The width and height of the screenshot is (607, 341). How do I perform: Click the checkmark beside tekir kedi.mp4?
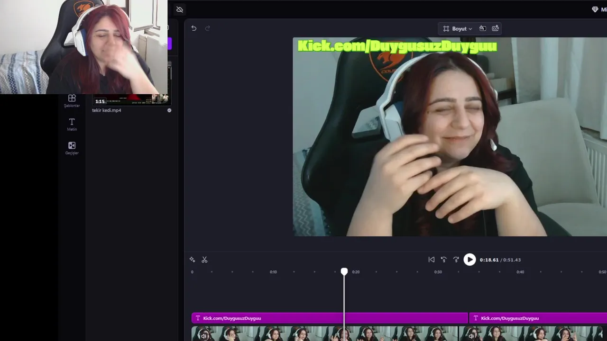click(169, 110)
